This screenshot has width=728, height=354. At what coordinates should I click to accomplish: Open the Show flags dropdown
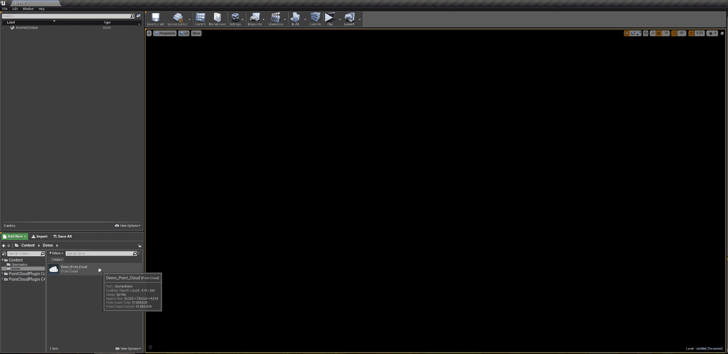tap(196, 33)
